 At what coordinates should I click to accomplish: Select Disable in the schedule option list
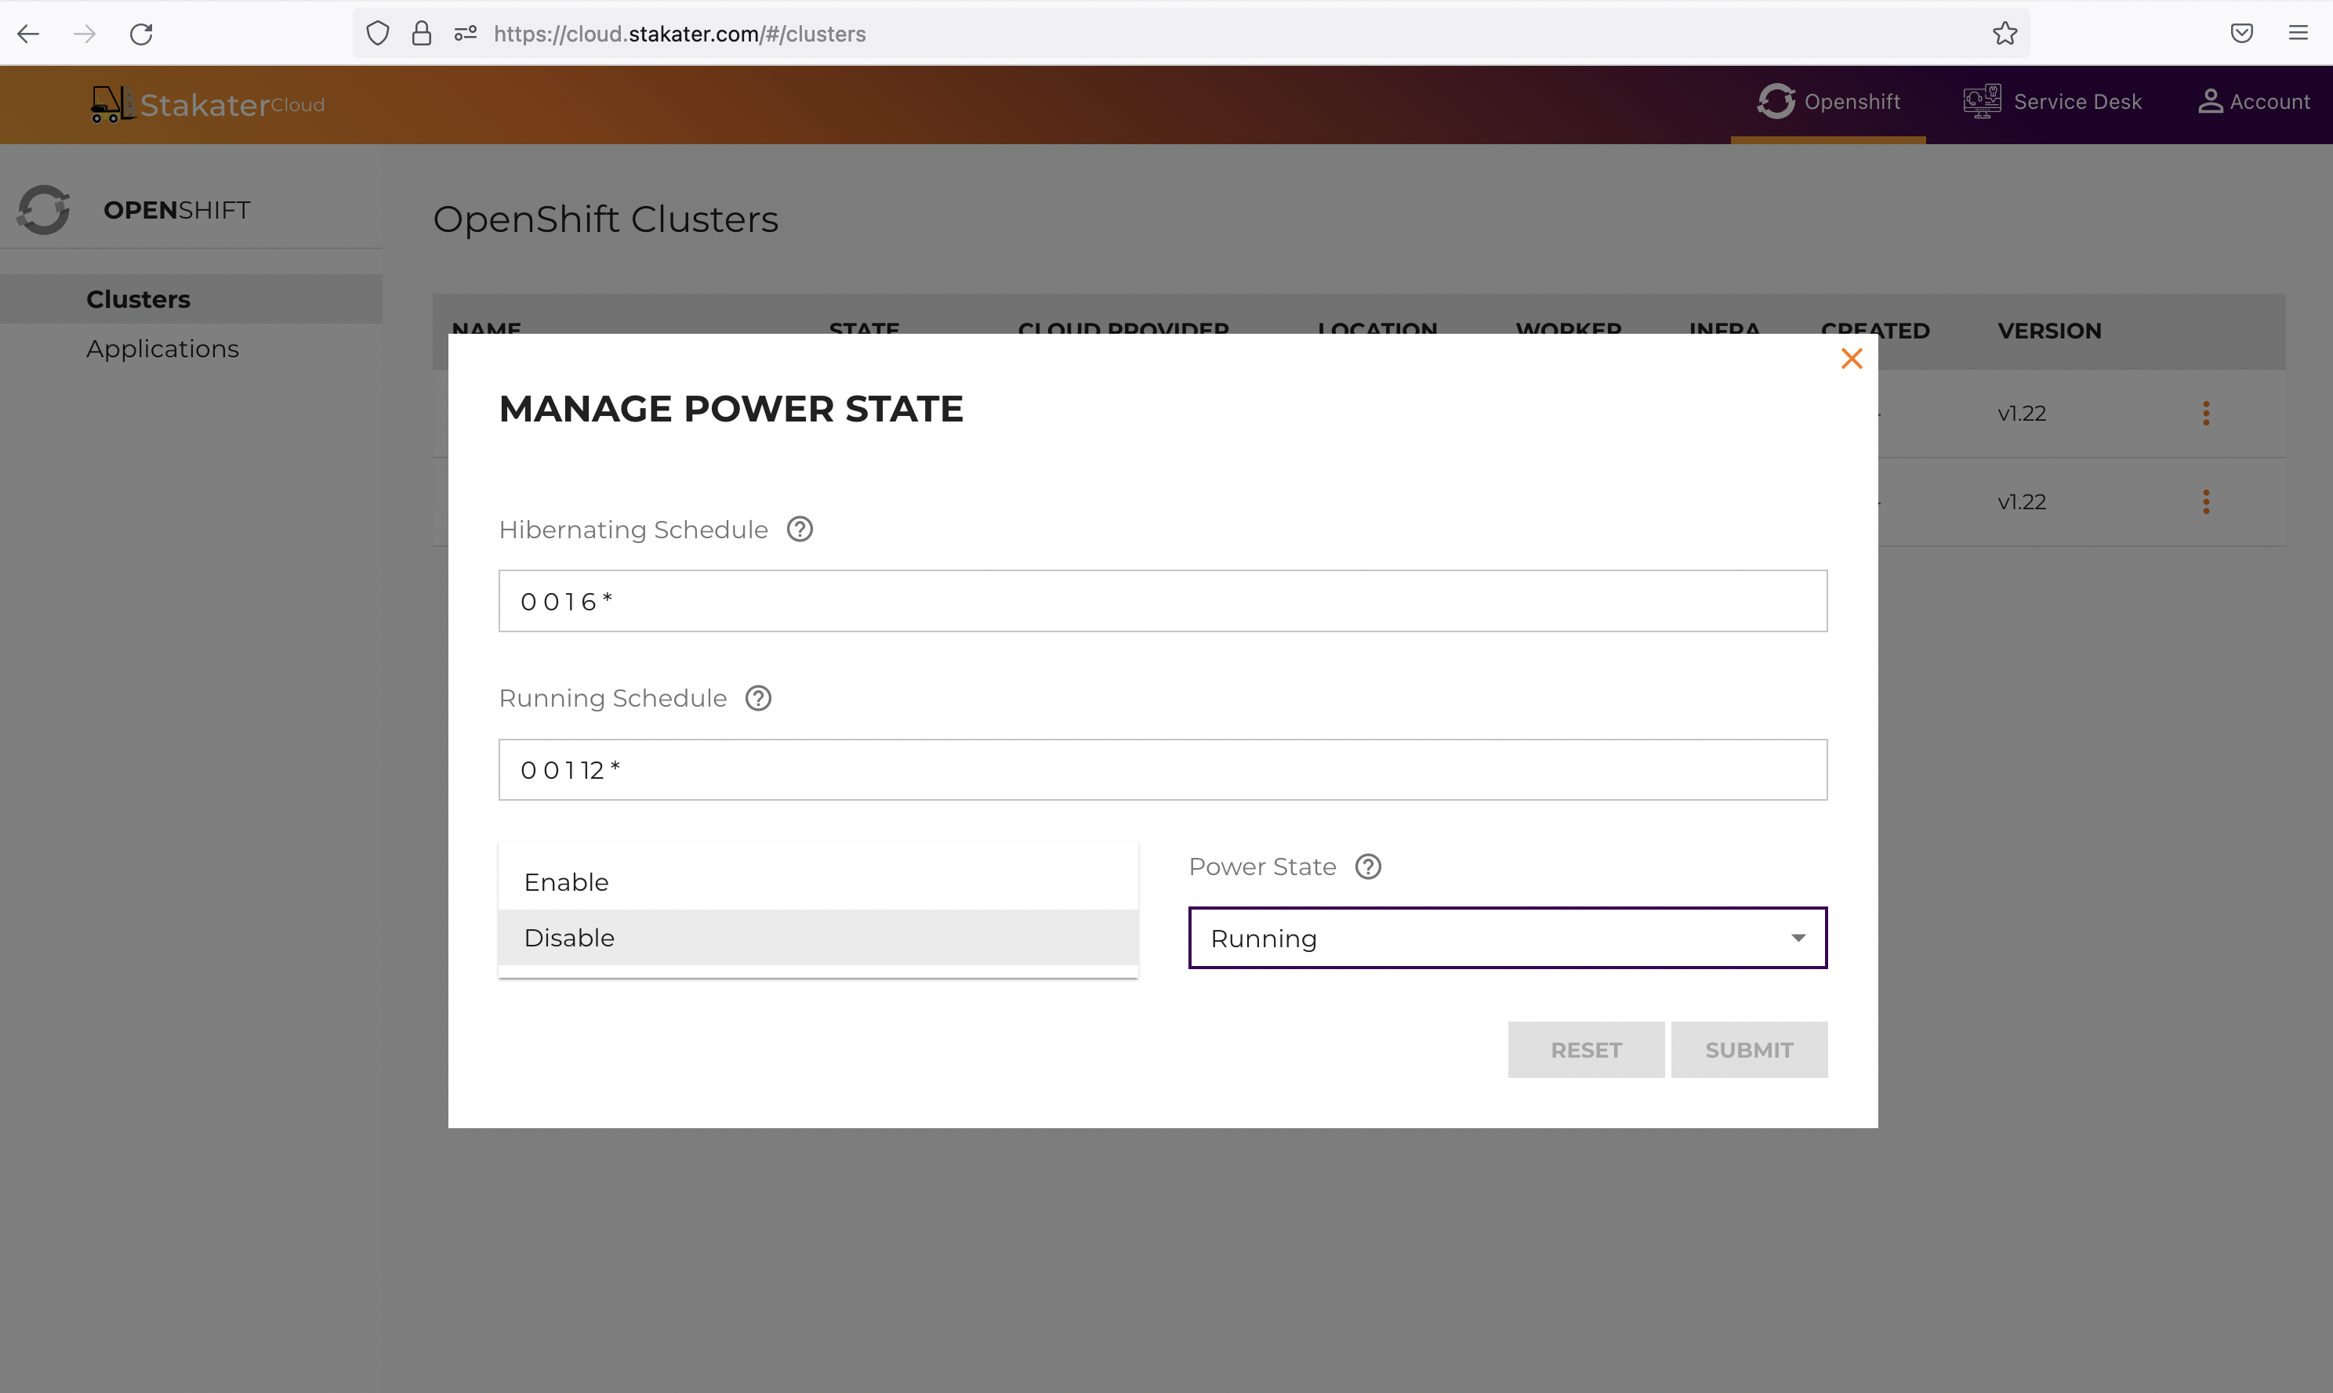(x=569, y=937)
